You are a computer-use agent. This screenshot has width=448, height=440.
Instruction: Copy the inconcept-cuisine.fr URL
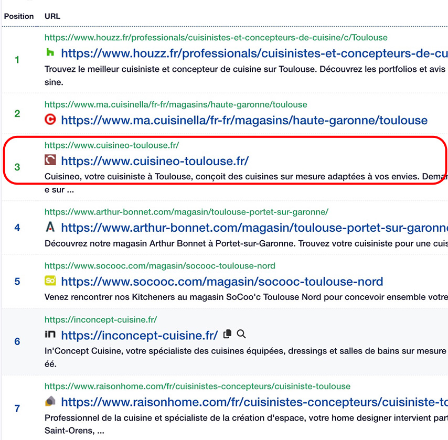[227, 334]
